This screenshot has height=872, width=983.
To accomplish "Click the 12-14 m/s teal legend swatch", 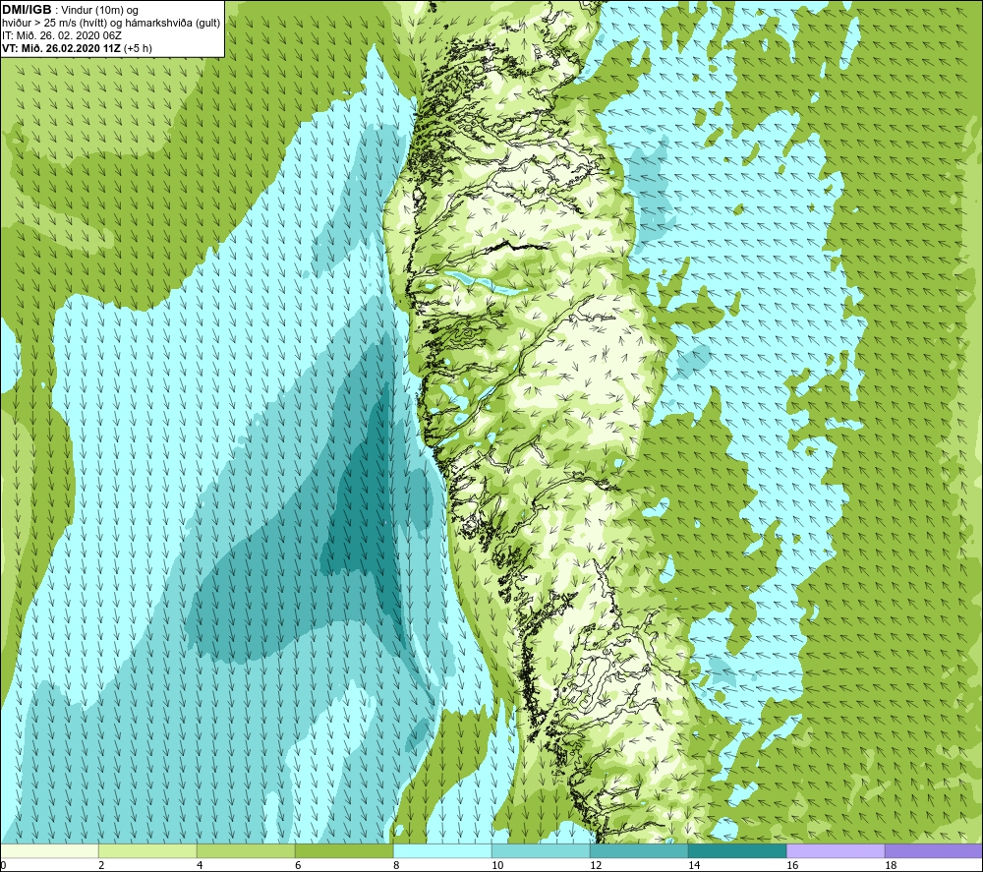I will [x=639, y=850].
